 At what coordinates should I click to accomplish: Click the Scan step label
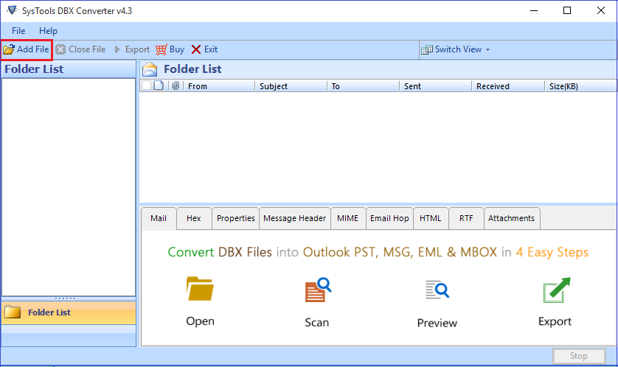click(317, 323)
